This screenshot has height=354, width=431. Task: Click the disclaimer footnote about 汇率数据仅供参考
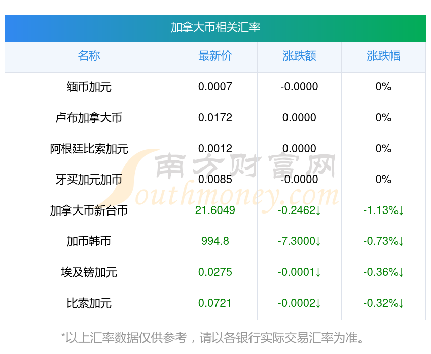coord(212,338)
